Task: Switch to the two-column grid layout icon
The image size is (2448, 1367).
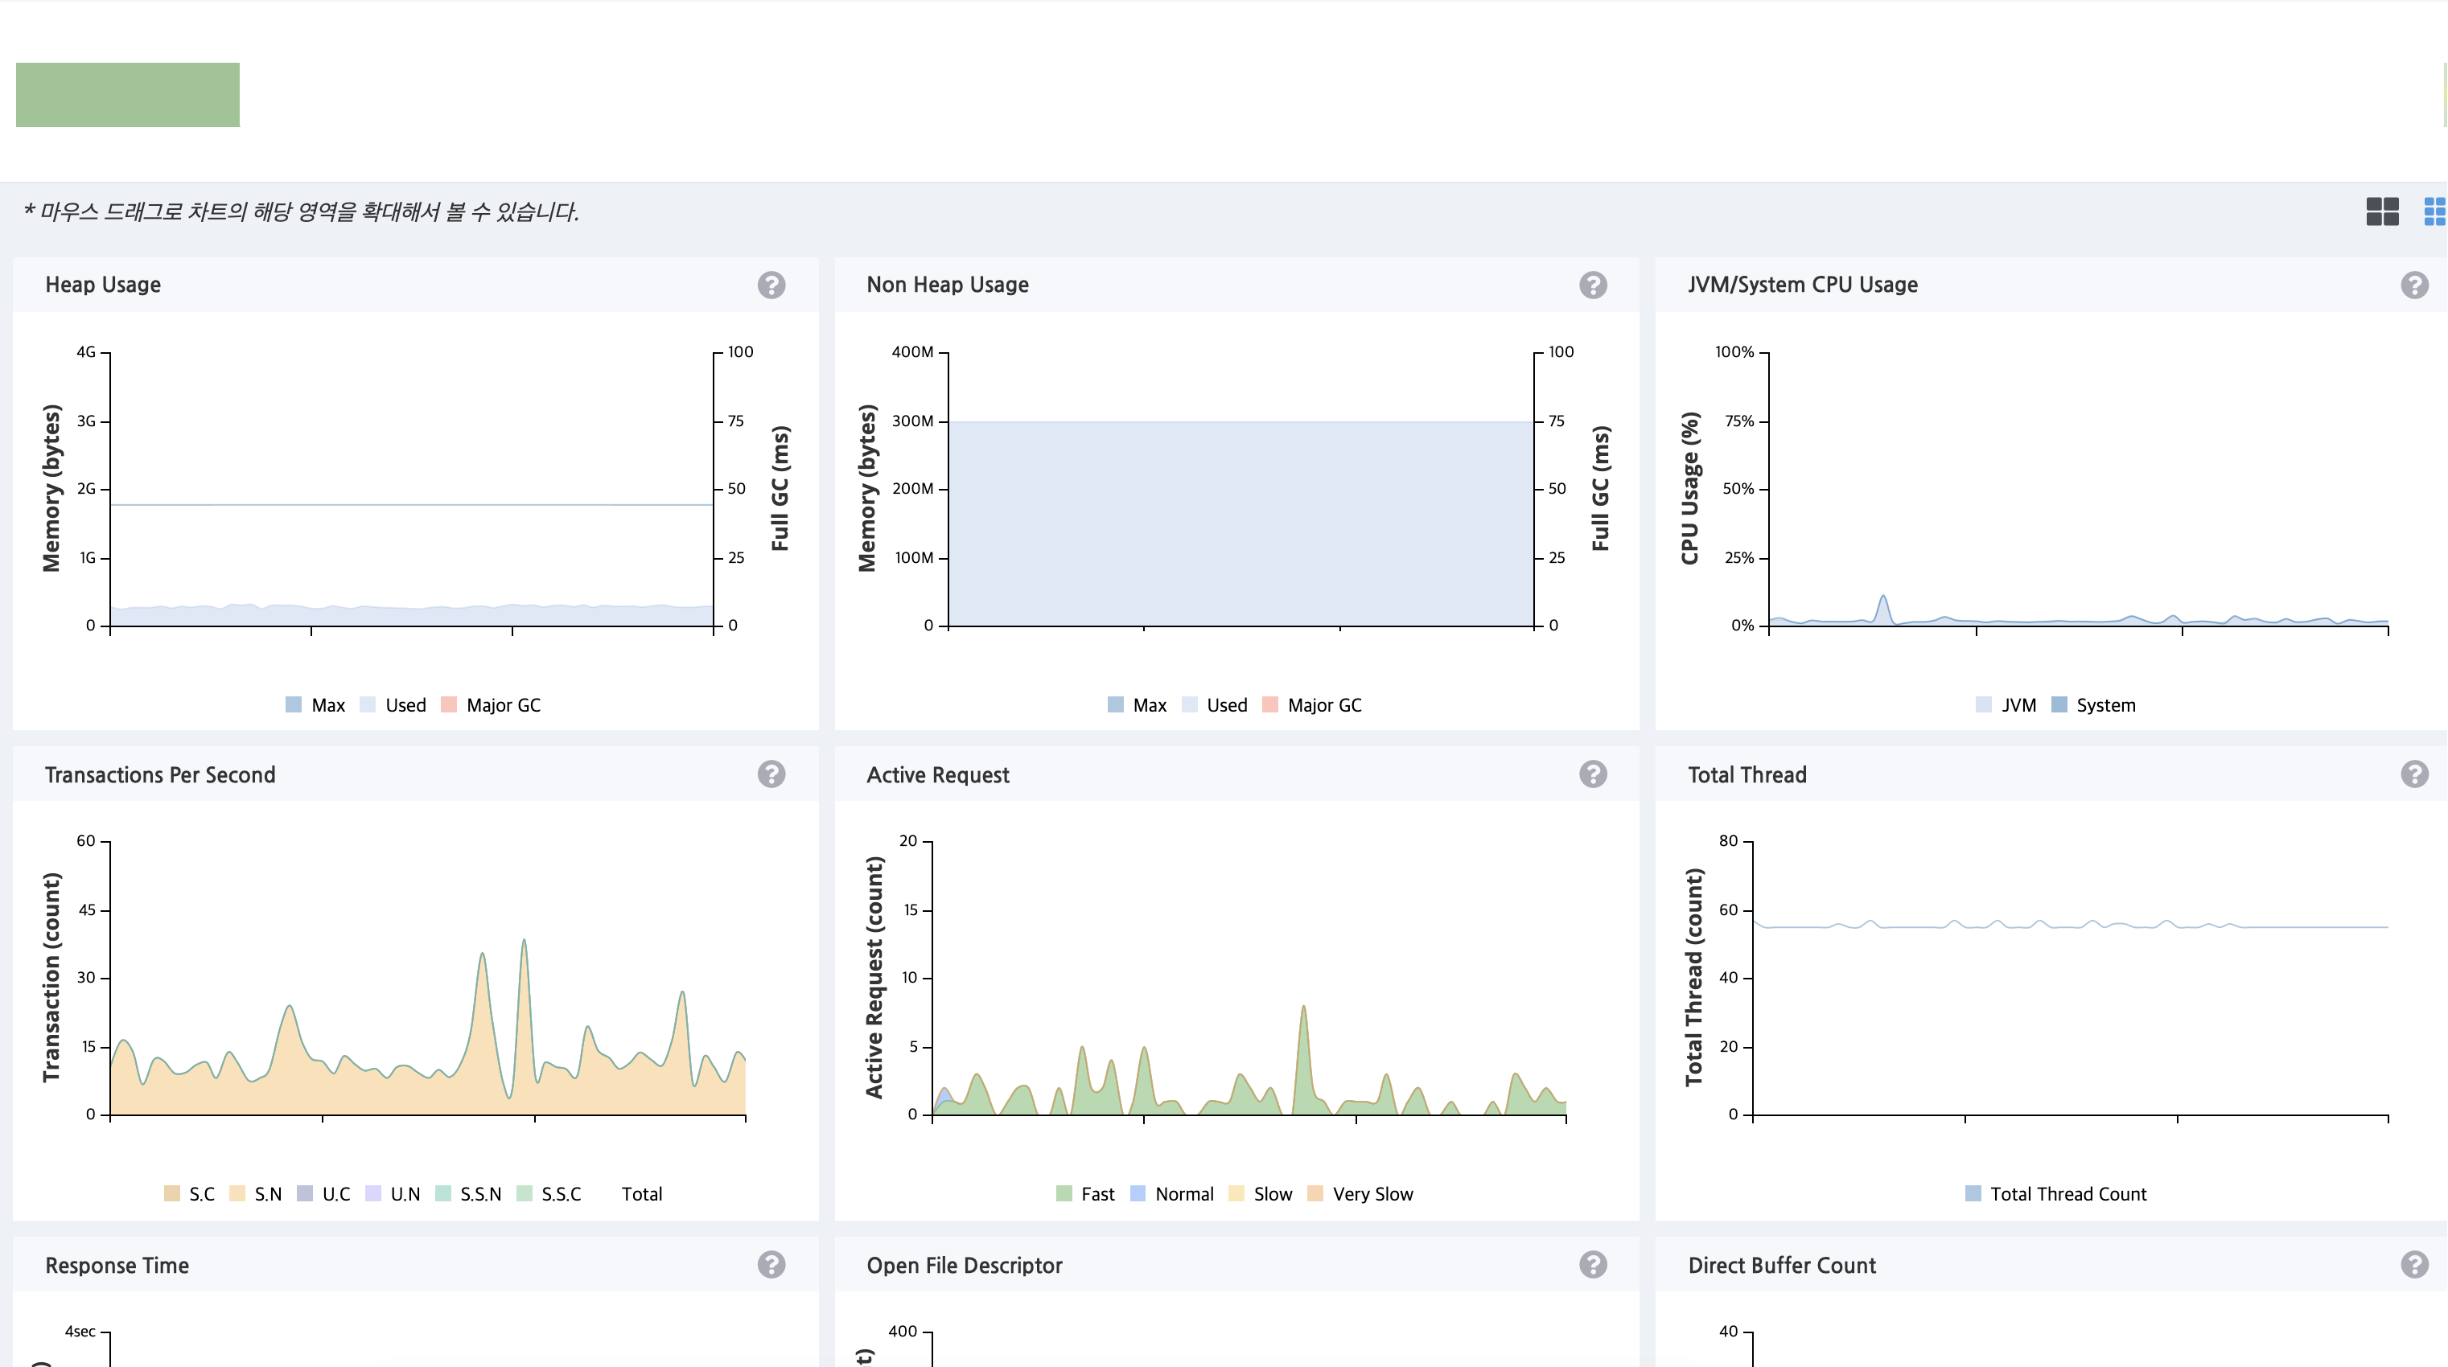Action: tap(2381, 211)
